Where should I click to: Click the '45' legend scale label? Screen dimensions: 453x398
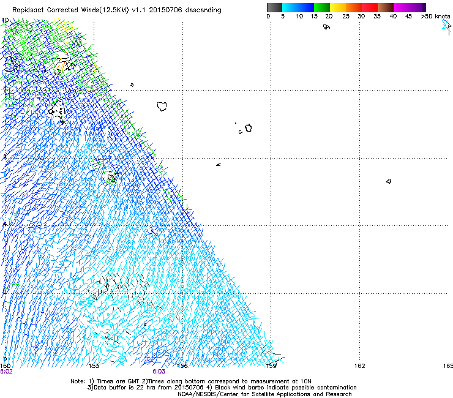click(408, 16)
